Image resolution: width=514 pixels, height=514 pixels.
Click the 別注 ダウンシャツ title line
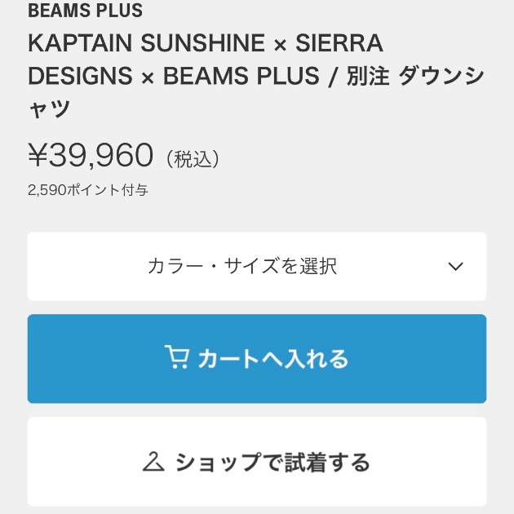point(415,76)
